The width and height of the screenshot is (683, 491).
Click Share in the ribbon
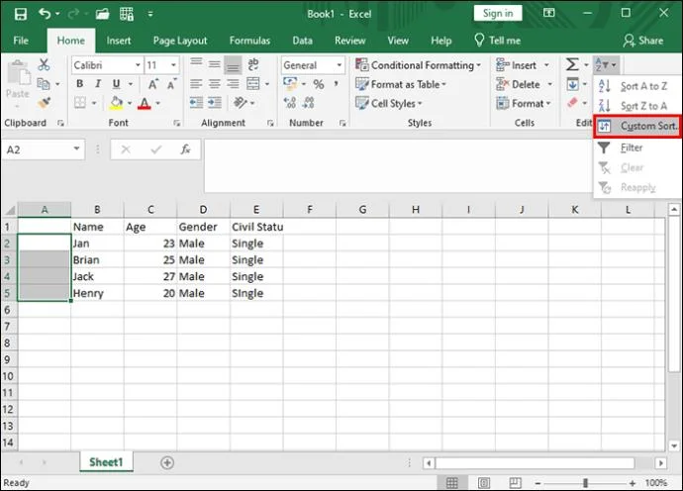click(642, 41)
